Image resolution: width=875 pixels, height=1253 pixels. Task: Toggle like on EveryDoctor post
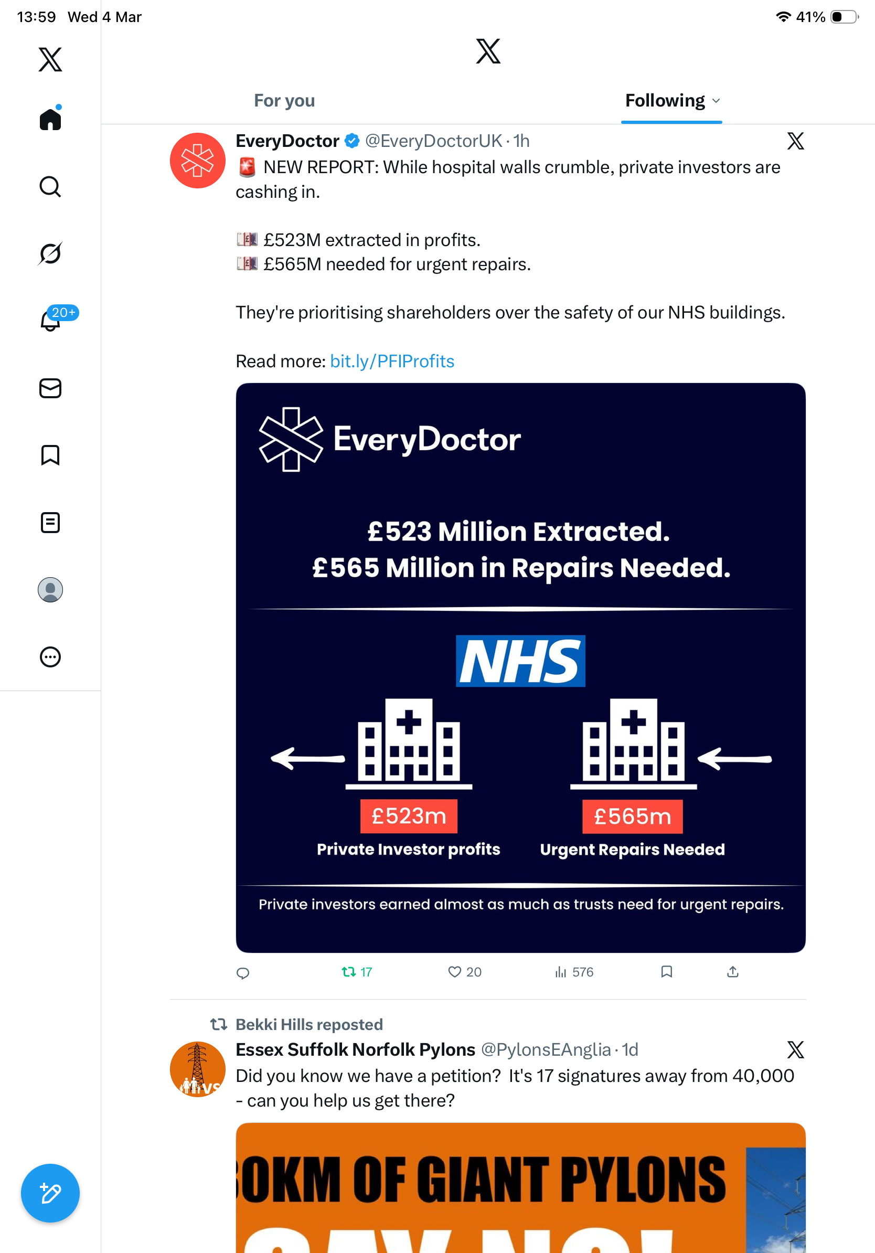464,972
